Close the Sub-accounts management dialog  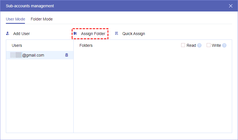point(231,6)
